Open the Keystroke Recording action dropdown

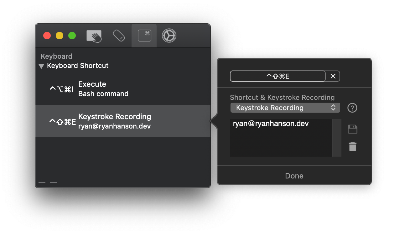(285, 108)
